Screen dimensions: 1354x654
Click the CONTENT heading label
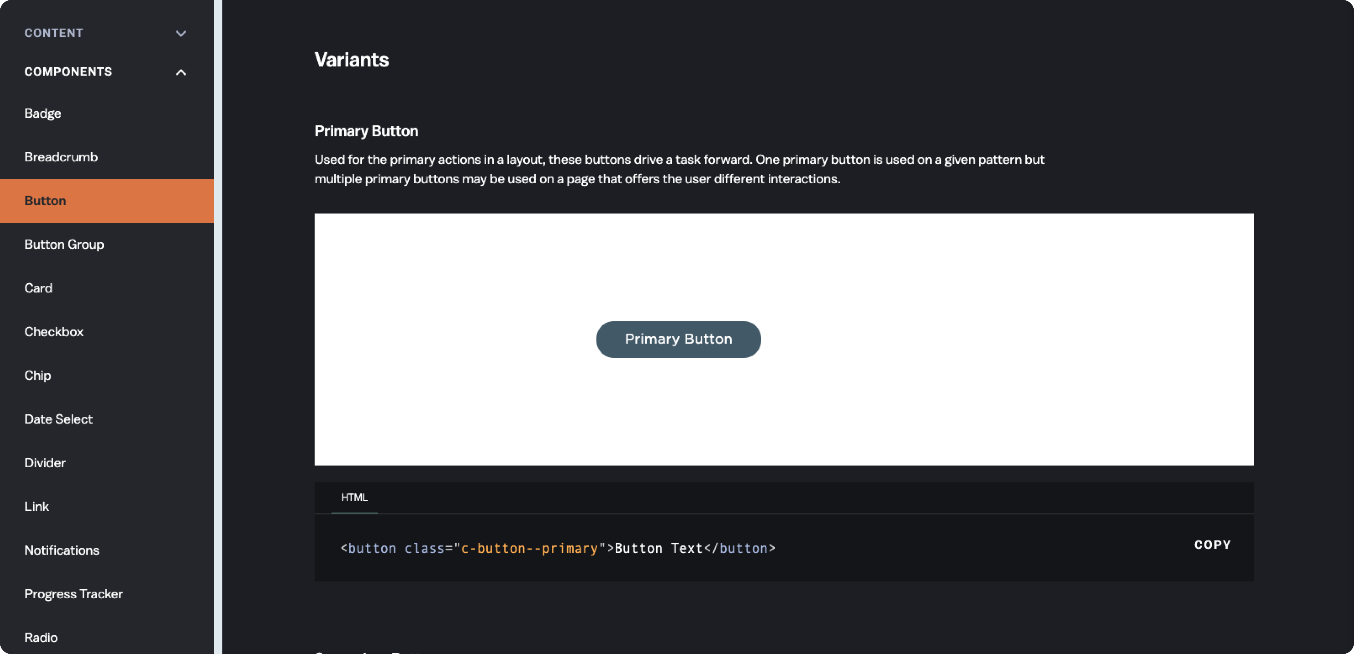(54, 33)
